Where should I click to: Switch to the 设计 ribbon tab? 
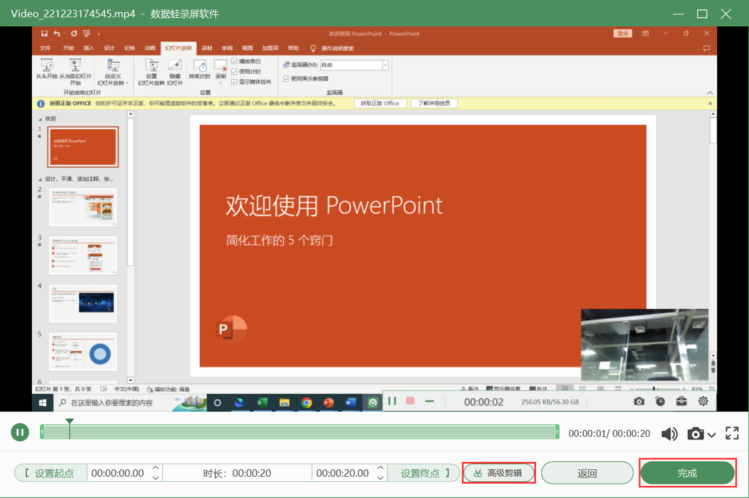[x=109, y=48]
